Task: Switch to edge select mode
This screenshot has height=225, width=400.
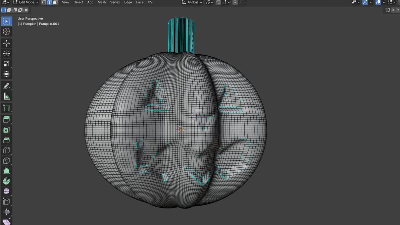Action: click(x=49, y=2)
